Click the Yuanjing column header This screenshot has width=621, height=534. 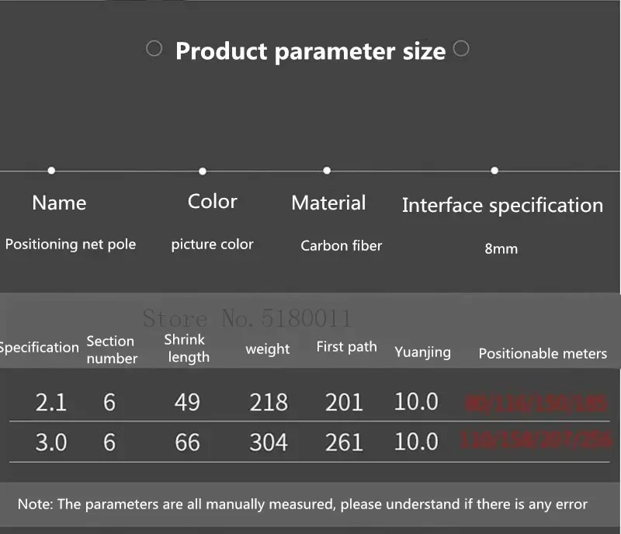click(422, 352)
